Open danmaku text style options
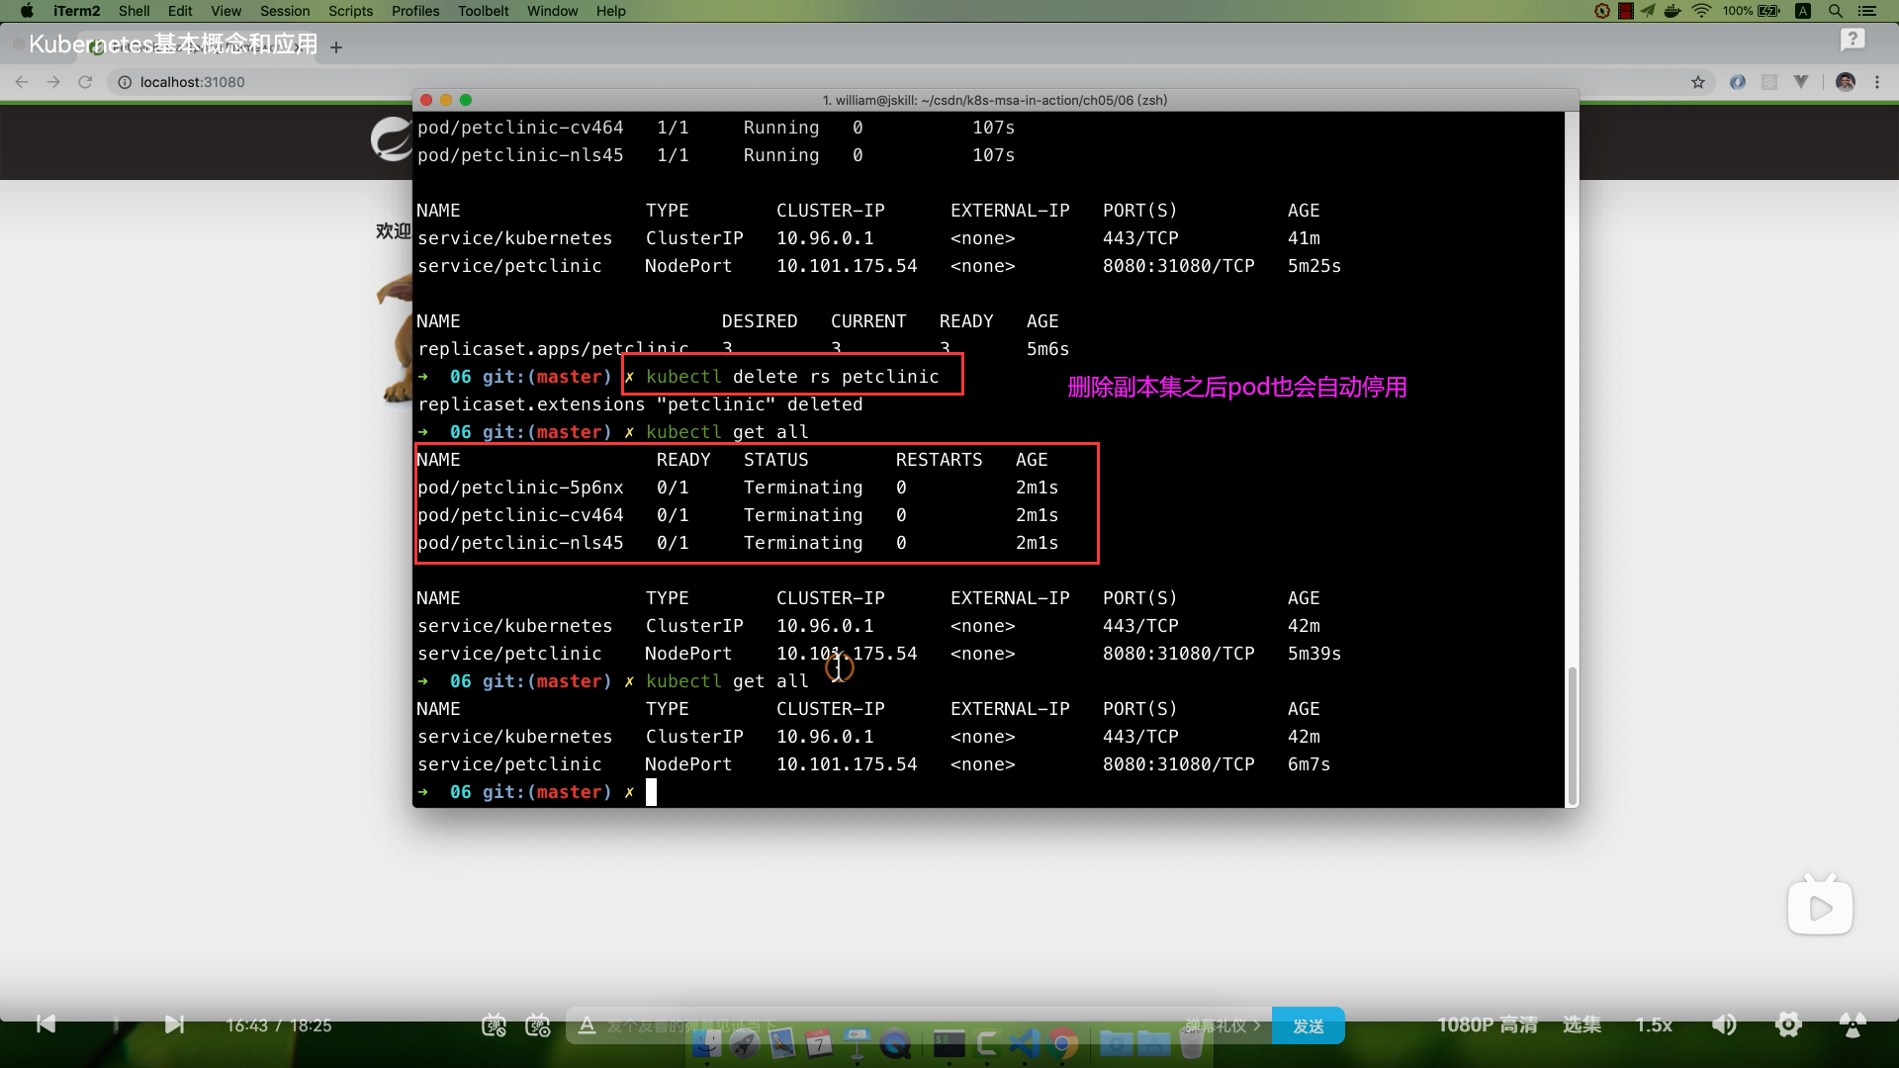The height and width of the screenshot is (1068, 1899). [x=587, y=1025]
